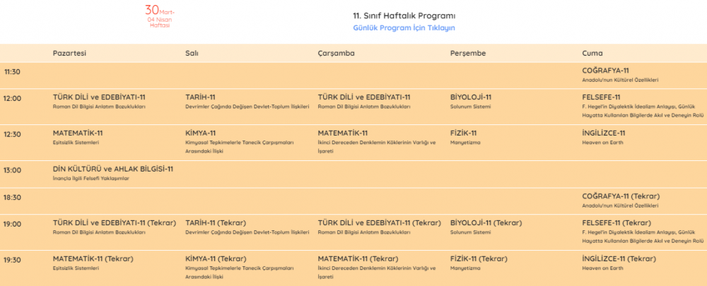Select BİYOLOJİ-11 Solunum Sistemi at 12:00

click(x=471, y=97)
